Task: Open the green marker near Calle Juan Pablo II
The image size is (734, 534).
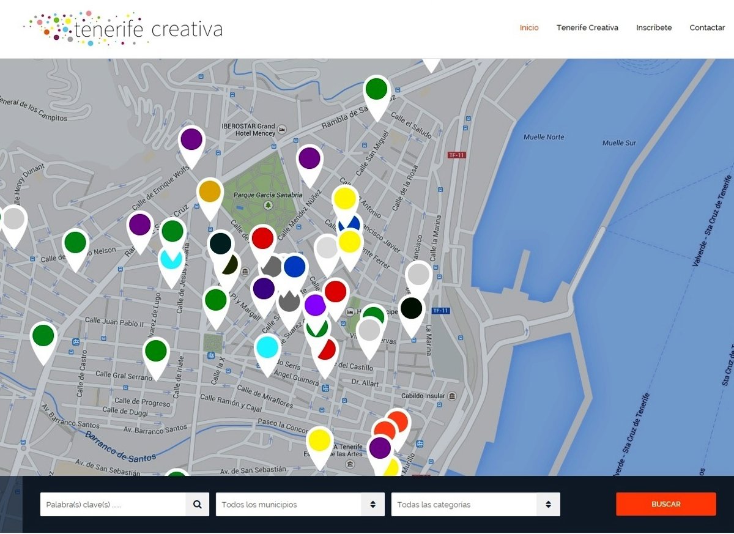Action: (x=43, y=336)
